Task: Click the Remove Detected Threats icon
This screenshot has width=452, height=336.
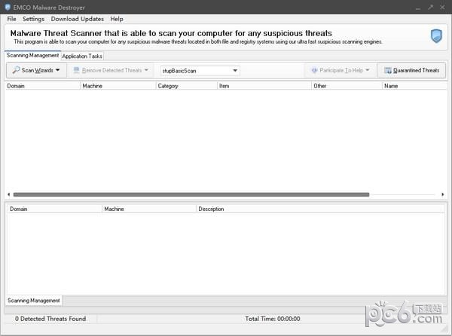Action: point(76,70)
